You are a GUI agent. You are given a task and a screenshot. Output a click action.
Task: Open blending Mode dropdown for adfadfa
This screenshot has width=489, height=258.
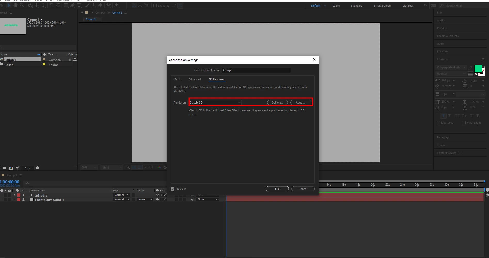click(x=122, y=195)
